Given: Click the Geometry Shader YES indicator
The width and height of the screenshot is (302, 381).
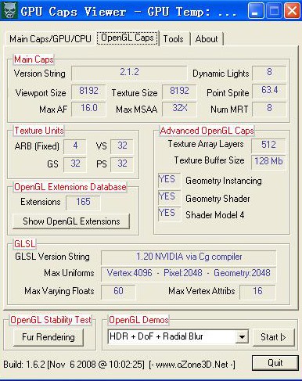Looking at the screenshot, I should [169, 197].
